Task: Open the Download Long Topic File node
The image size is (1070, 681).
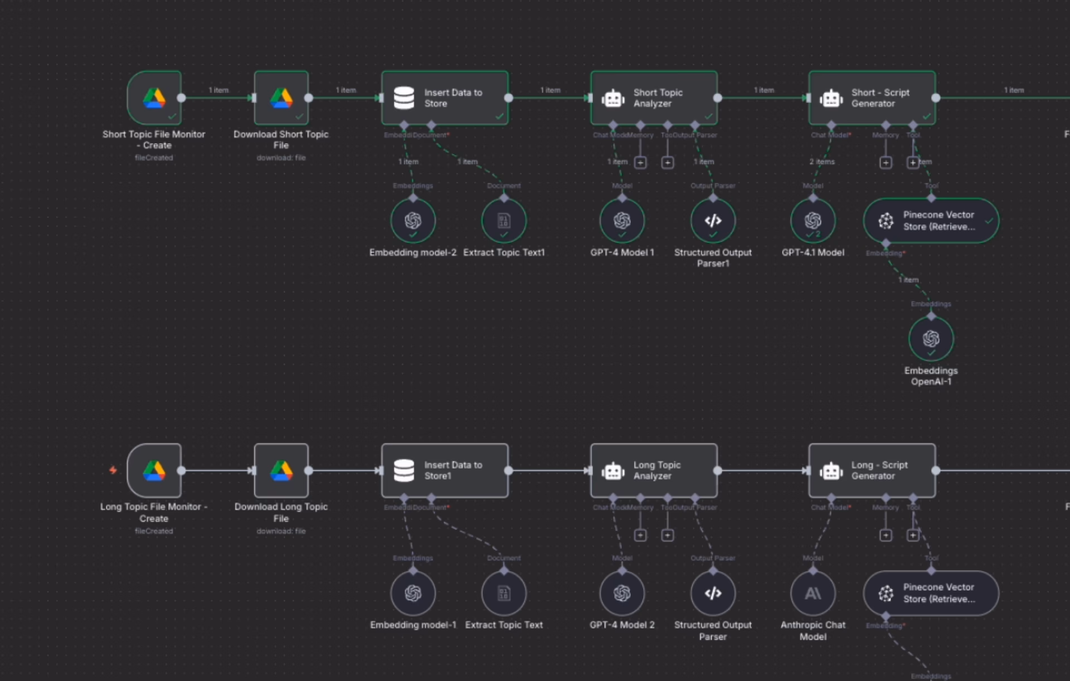Action: tap(281, 470)
